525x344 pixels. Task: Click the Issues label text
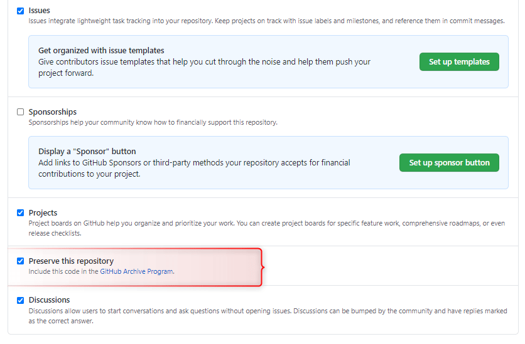coord(40,11)
